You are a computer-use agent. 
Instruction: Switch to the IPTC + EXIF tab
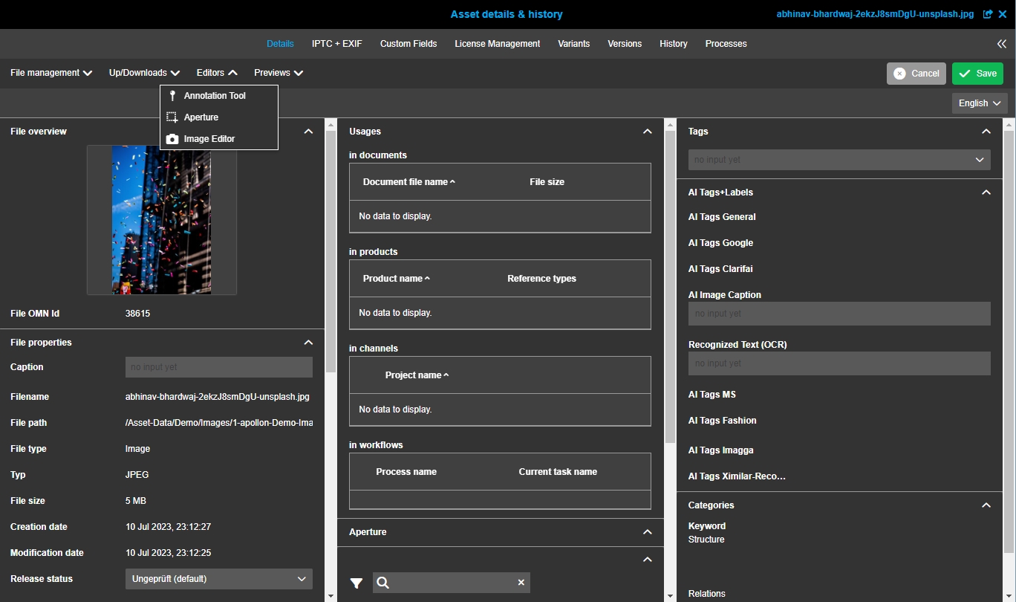336,44
